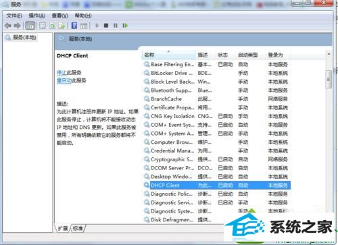Sort by 名称 column header
Image resolution: width=338 pixels, height=245 pixels.
coord(168,55)
